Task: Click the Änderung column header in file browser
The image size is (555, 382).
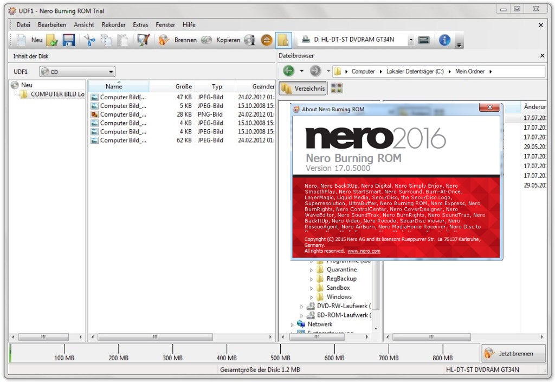Action: [x=534, y=107]
